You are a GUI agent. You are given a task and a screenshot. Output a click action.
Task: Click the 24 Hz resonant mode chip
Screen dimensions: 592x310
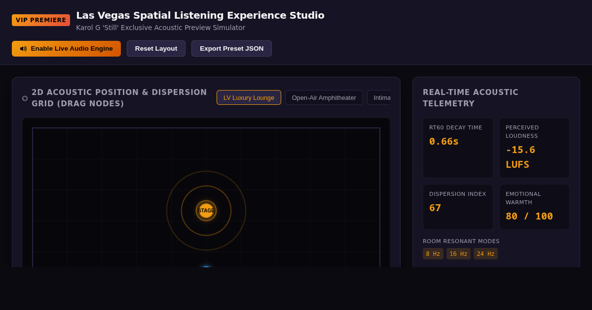click(x=485, y=254)
